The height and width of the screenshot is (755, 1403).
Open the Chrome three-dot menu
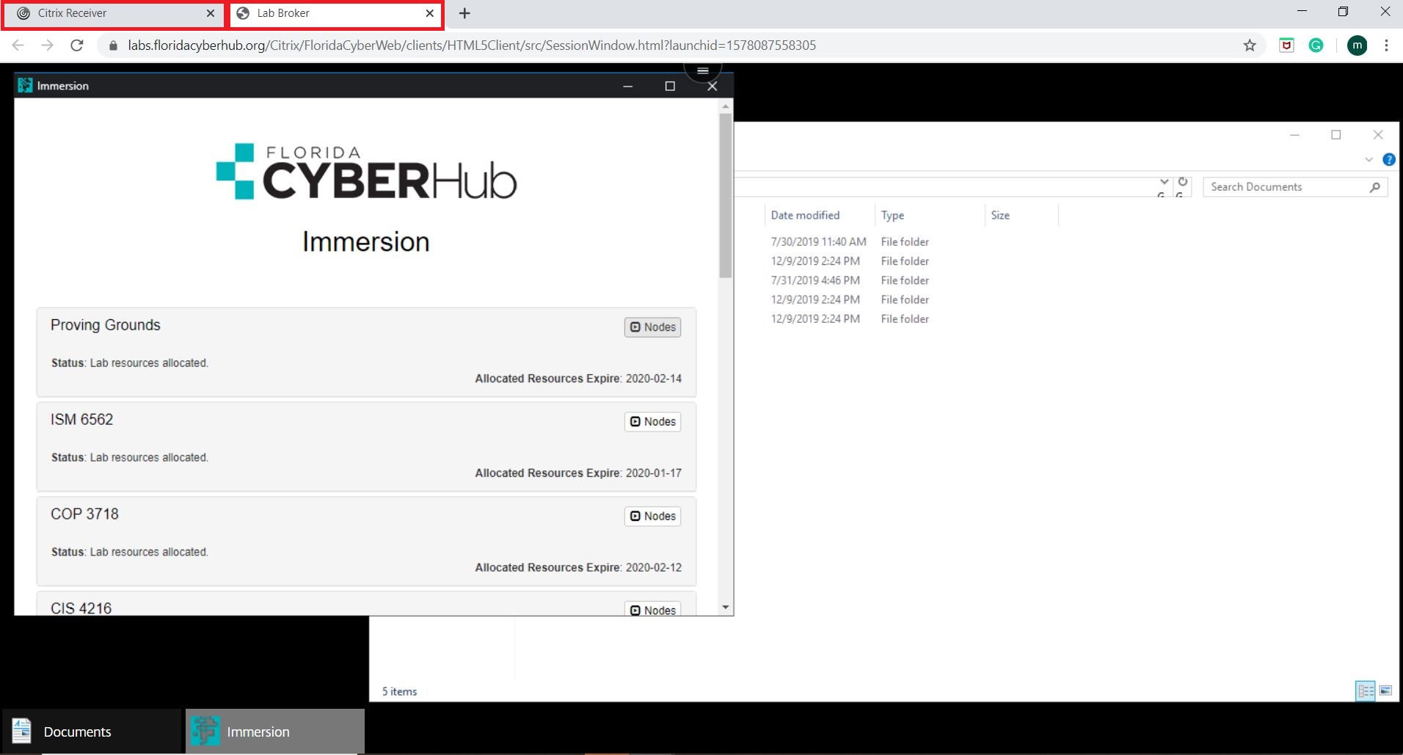coord(1386,45)
